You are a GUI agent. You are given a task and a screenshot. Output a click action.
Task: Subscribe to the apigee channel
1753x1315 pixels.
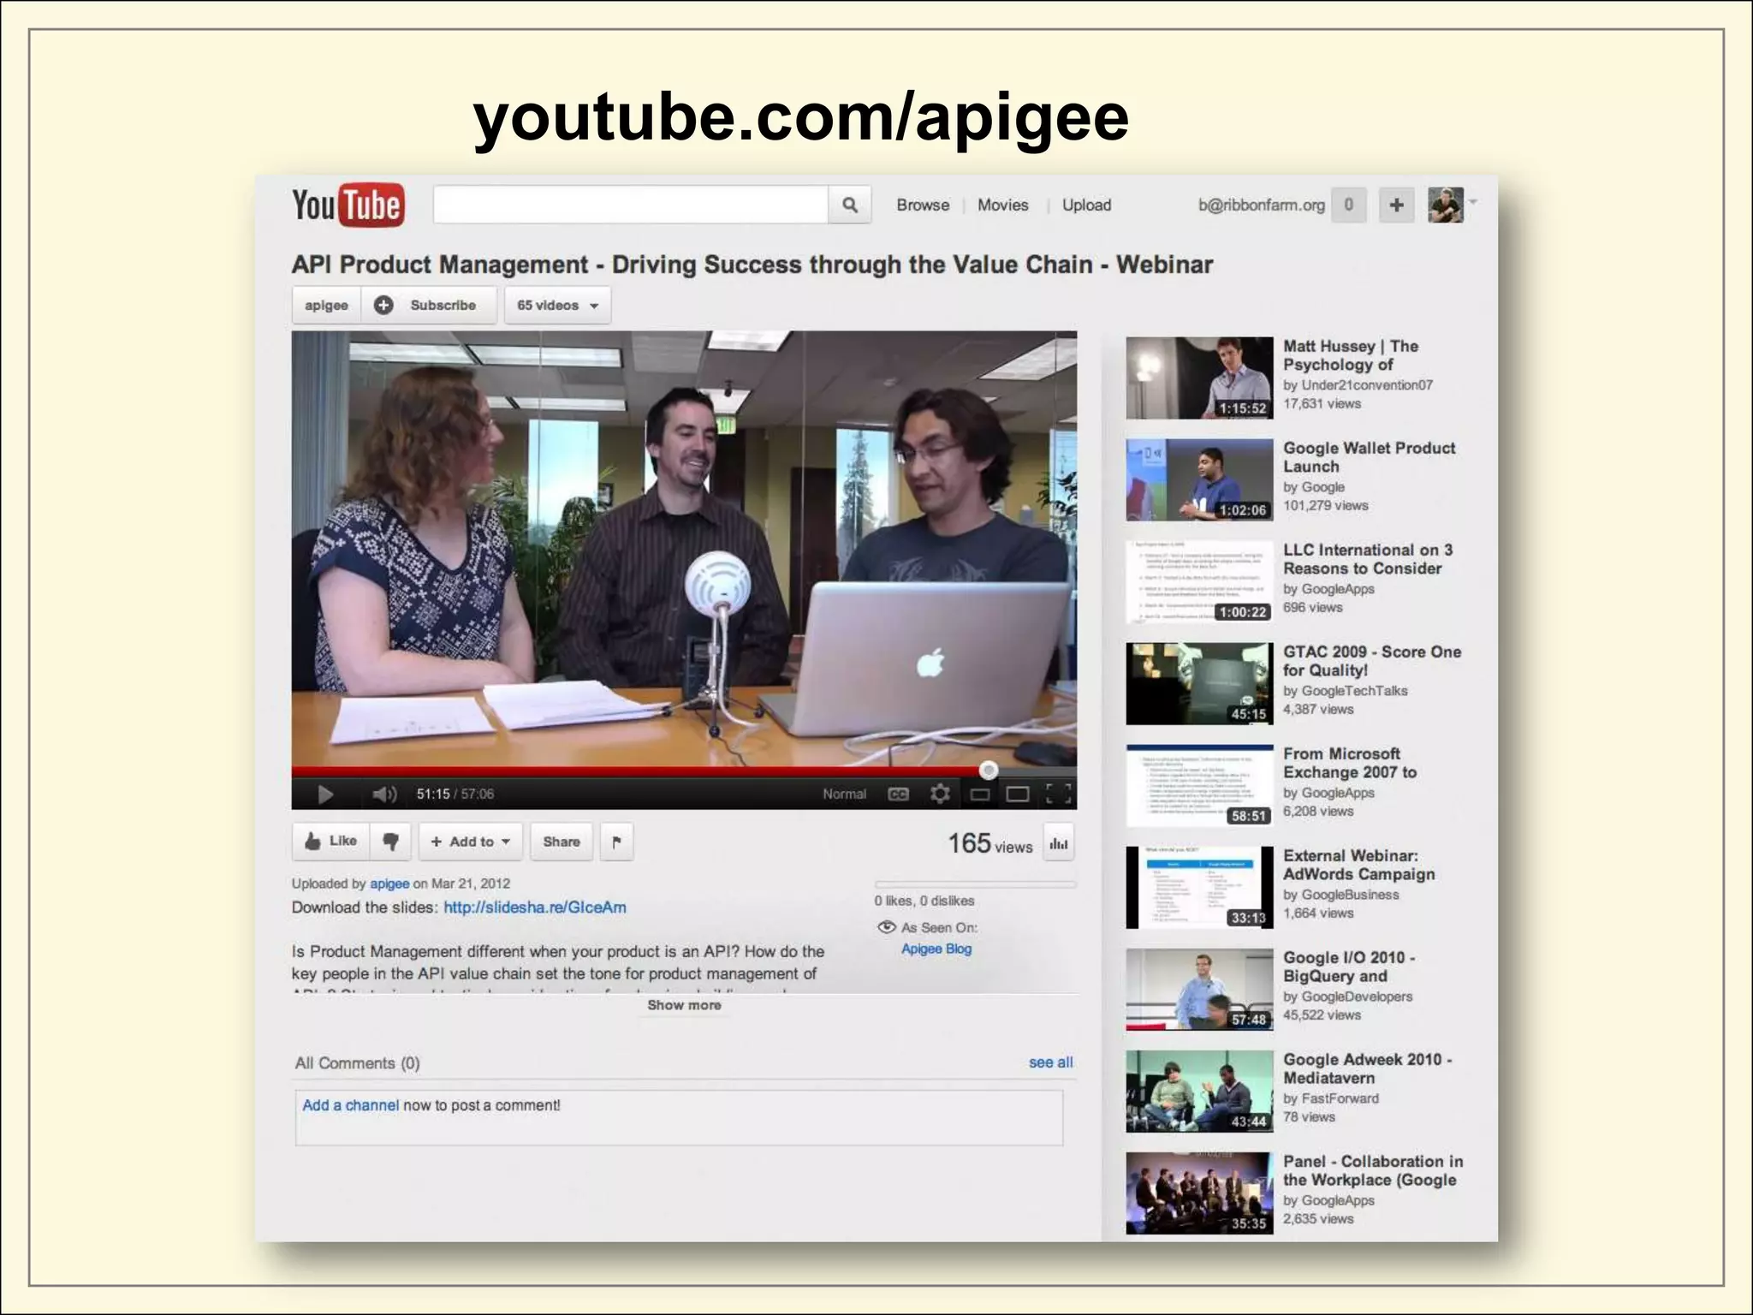click(429, 306)
